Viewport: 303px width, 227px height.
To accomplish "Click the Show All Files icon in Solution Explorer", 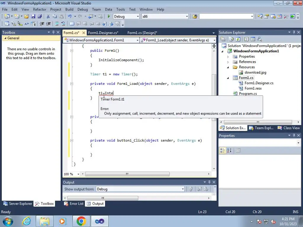I will [231, 39].
